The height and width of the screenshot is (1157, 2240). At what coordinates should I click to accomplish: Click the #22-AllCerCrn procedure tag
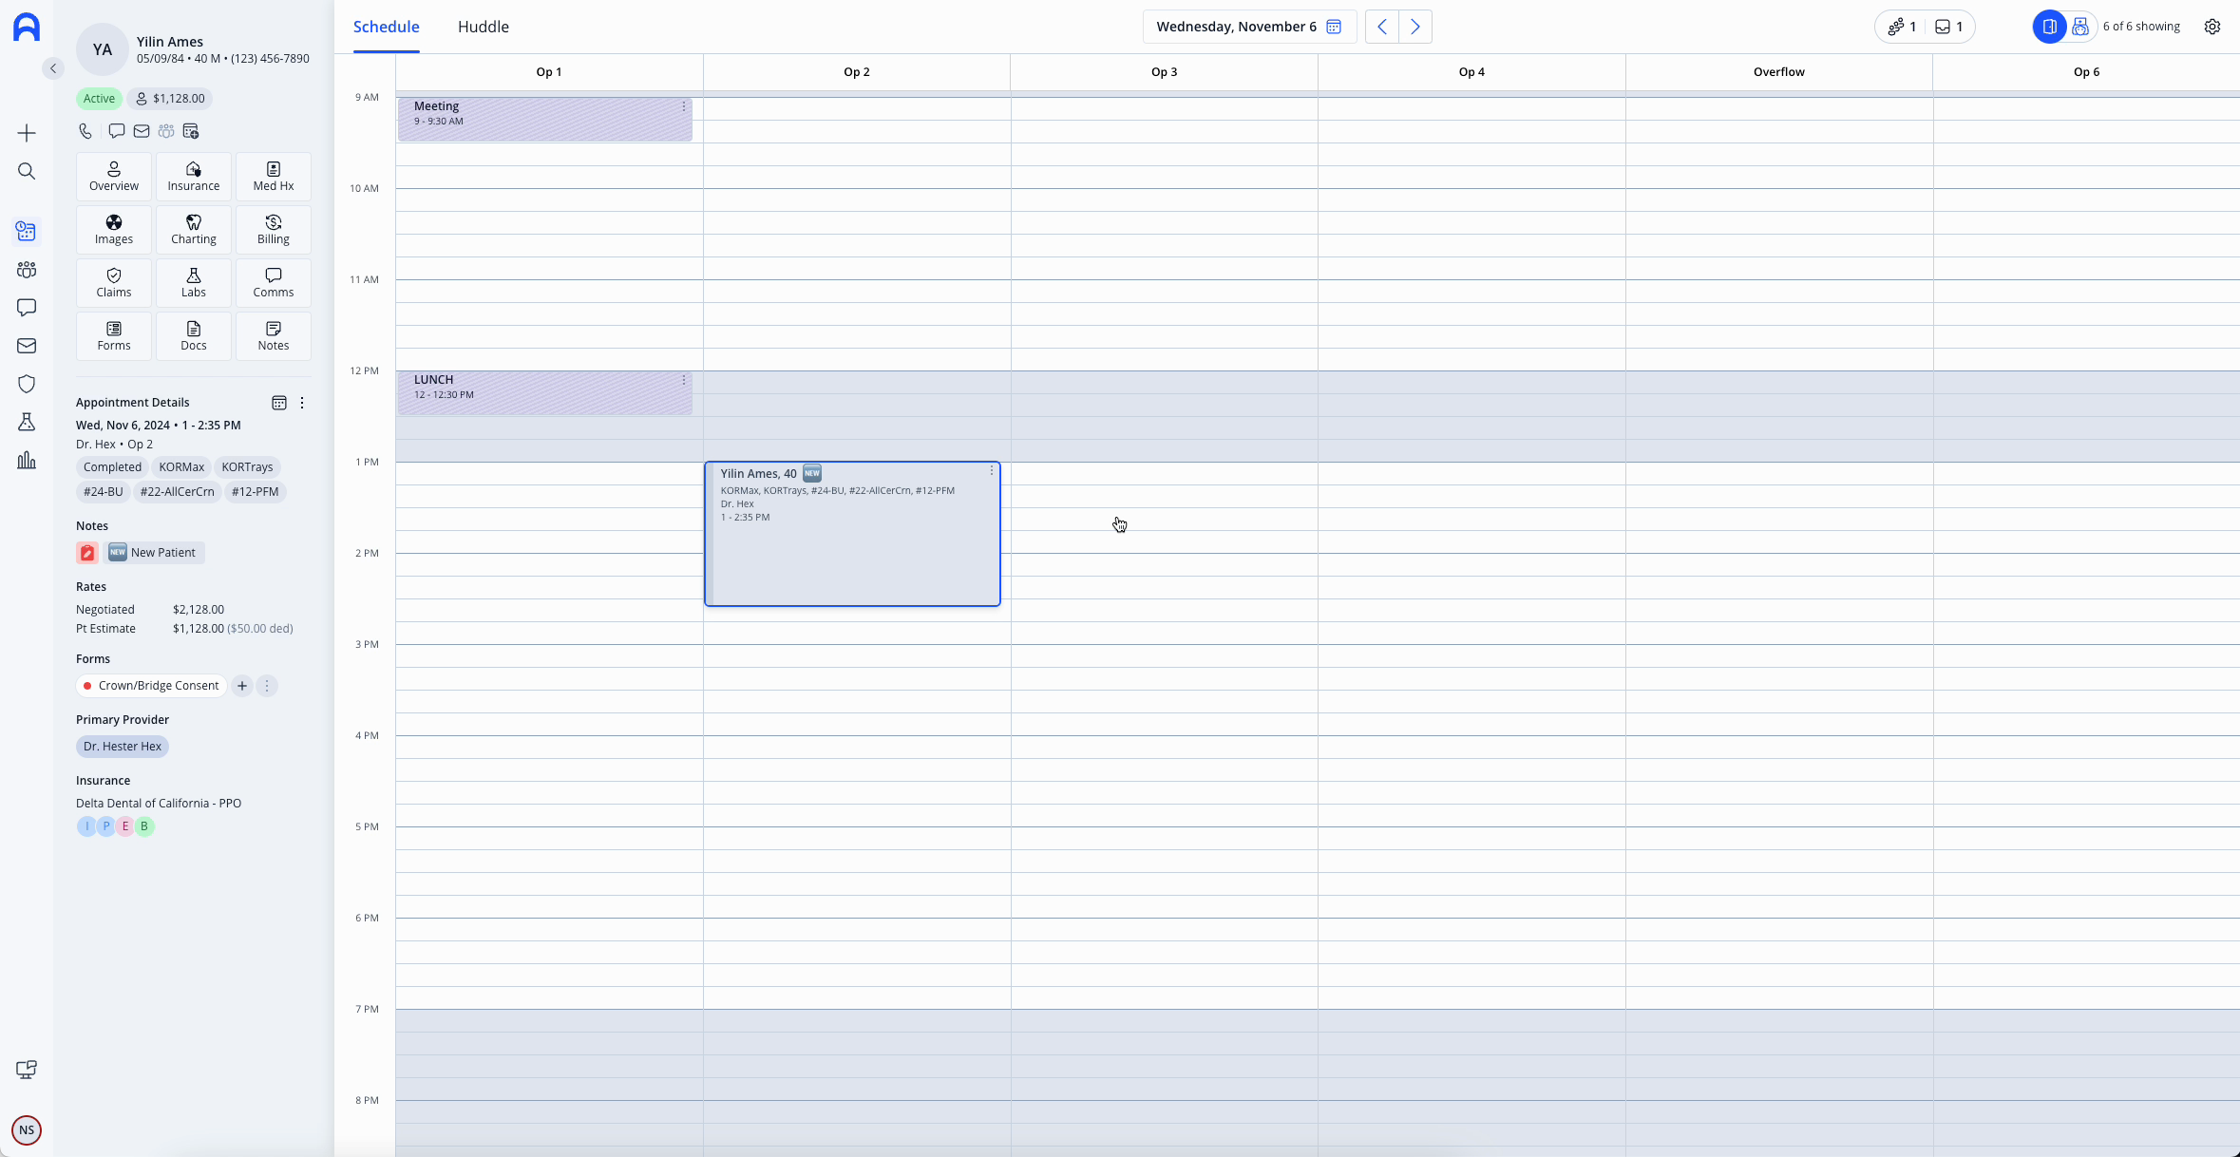[177, 492]
